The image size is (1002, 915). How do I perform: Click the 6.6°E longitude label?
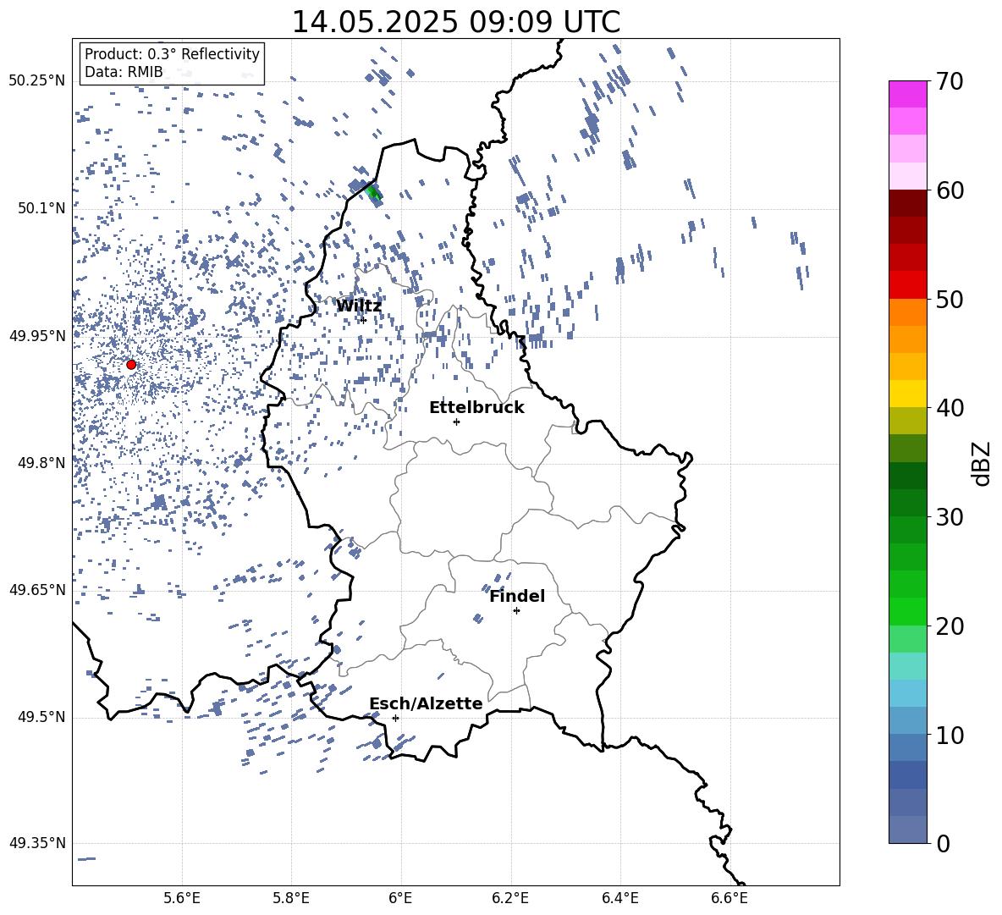[x=729, y=898]
